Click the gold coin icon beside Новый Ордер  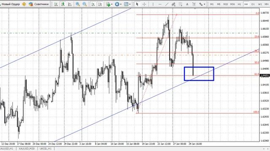click(24, 4)
